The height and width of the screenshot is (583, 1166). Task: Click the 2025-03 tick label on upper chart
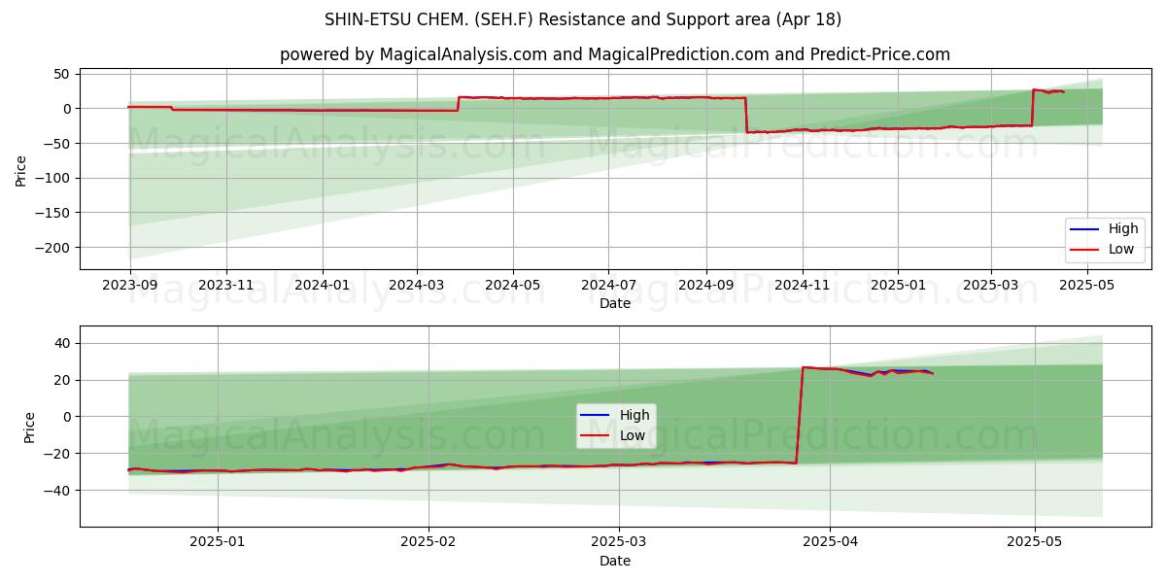click(990, 284)
